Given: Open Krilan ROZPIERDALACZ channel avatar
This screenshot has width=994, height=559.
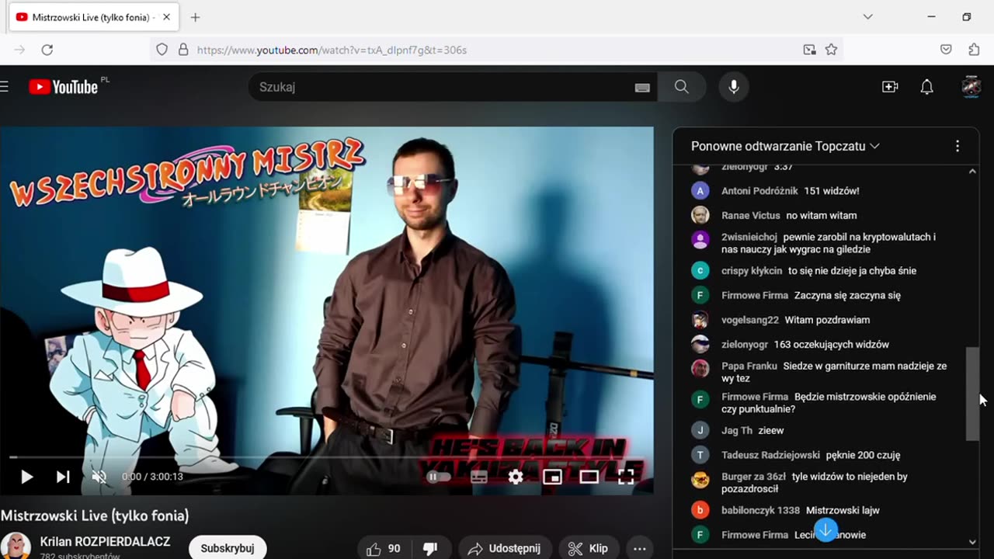Looking at the screenshot, I should [x=16, y=547].
